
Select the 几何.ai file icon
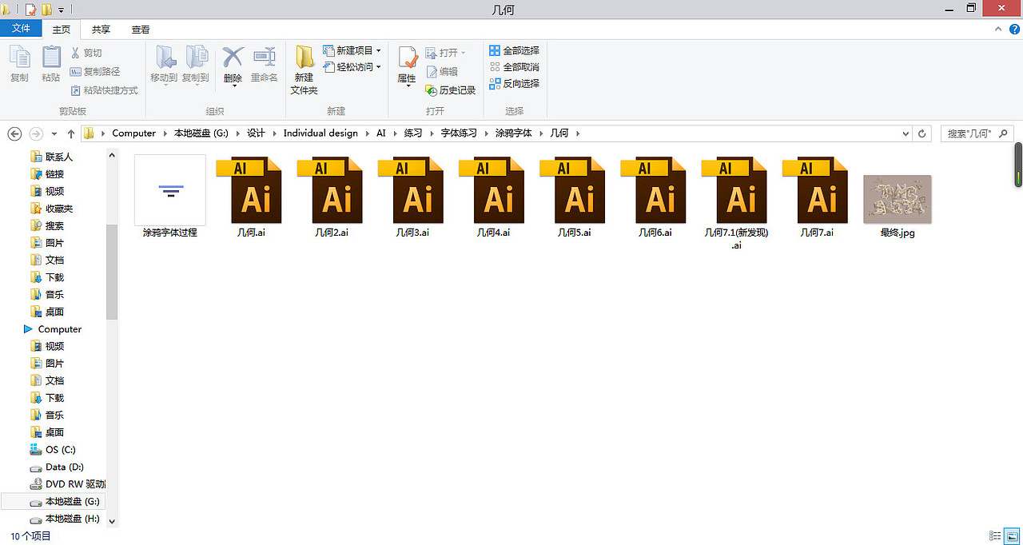[x=251, y=190]
